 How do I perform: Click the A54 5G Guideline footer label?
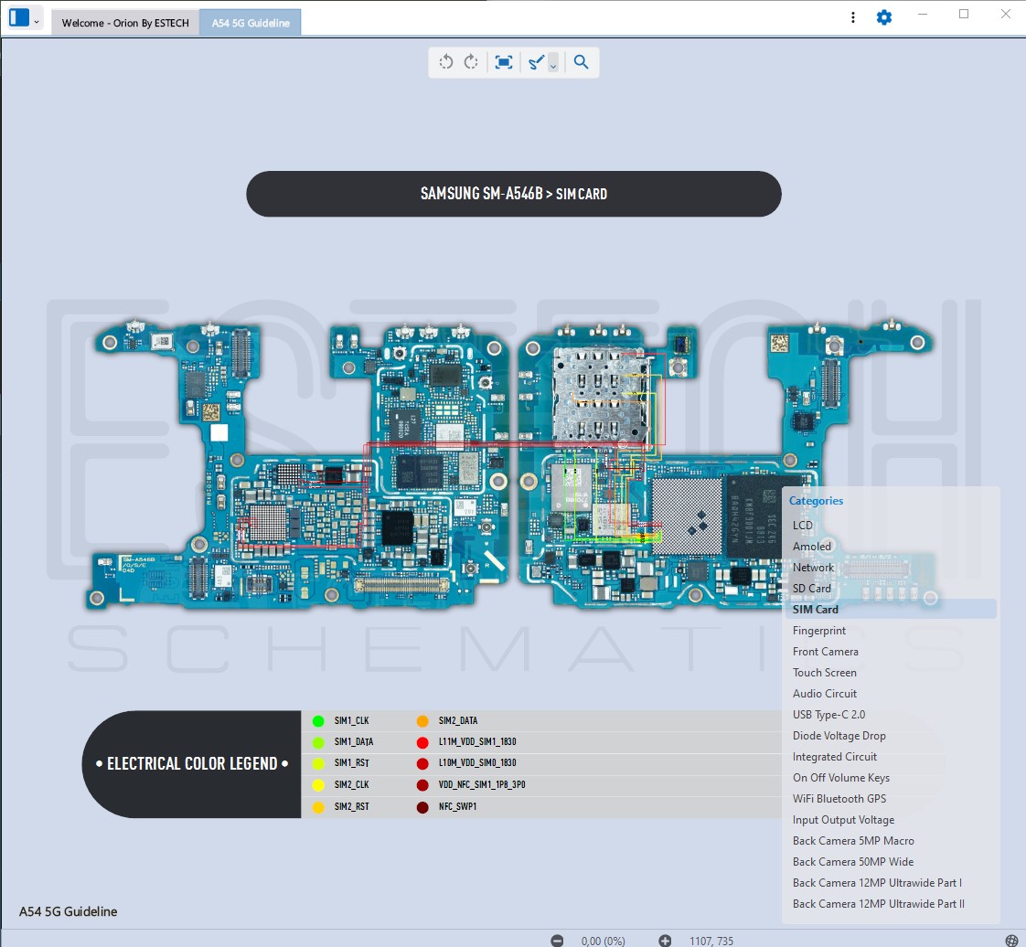click(68, 911)
